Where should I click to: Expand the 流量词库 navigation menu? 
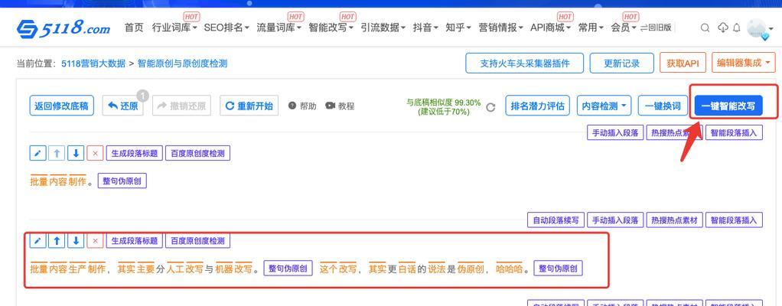click(x=279, y=28)
